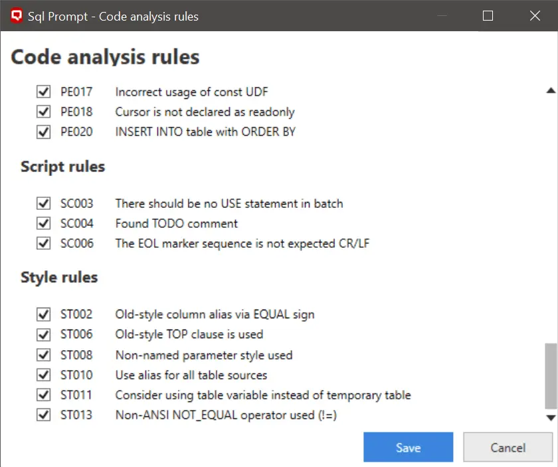Uncheck ST011 table variable suggestion rule
The height and width of the screenshot is (467, 558).
43,394
